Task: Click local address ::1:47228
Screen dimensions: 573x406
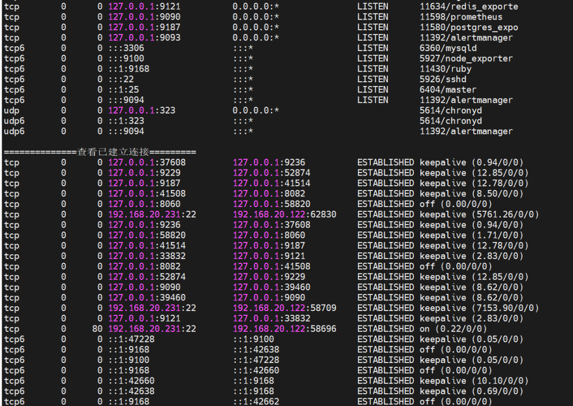Action: (x=131, y=340)
